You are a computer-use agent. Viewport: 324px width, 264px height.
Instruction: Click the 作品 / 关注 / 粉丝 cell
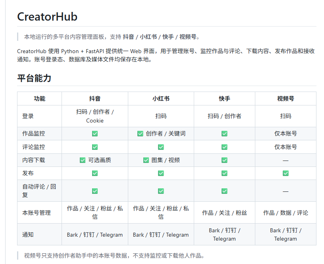224,212
